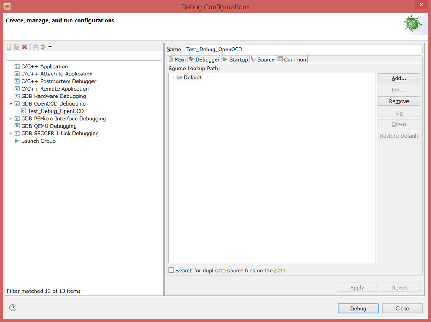Expand the Default source lookup entry

tap(173, 77)
